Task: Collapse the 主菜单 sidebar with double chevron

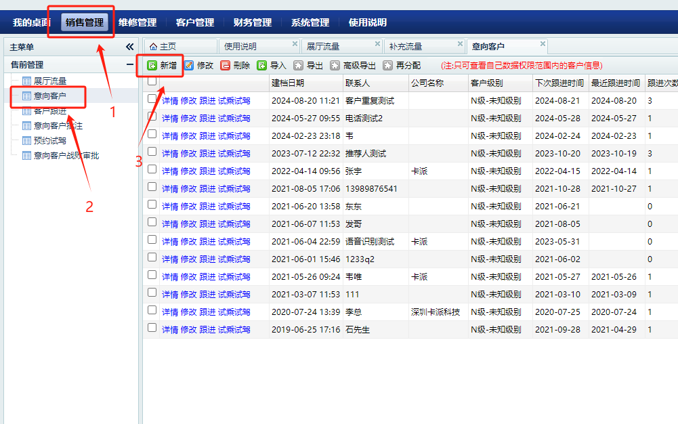Action: point(129,47)
